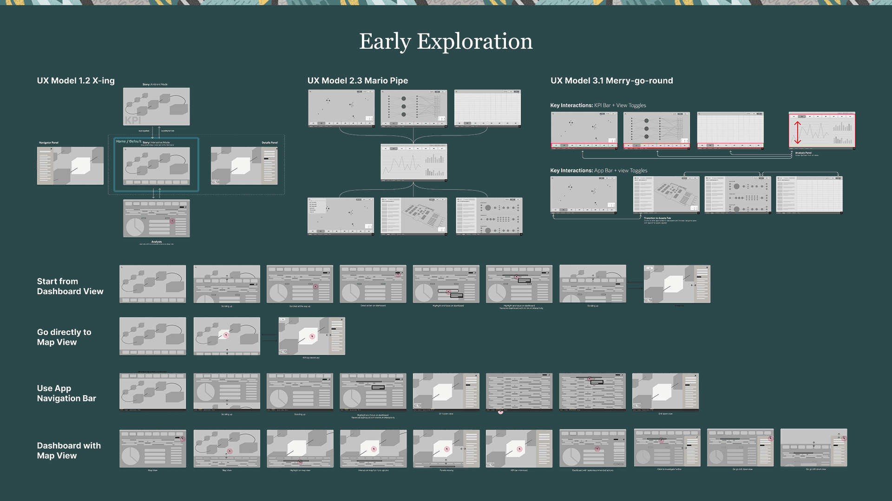This screenshot has height=501, width=892.
Task: Click the Early Exploration title
Action: (446, 41)
